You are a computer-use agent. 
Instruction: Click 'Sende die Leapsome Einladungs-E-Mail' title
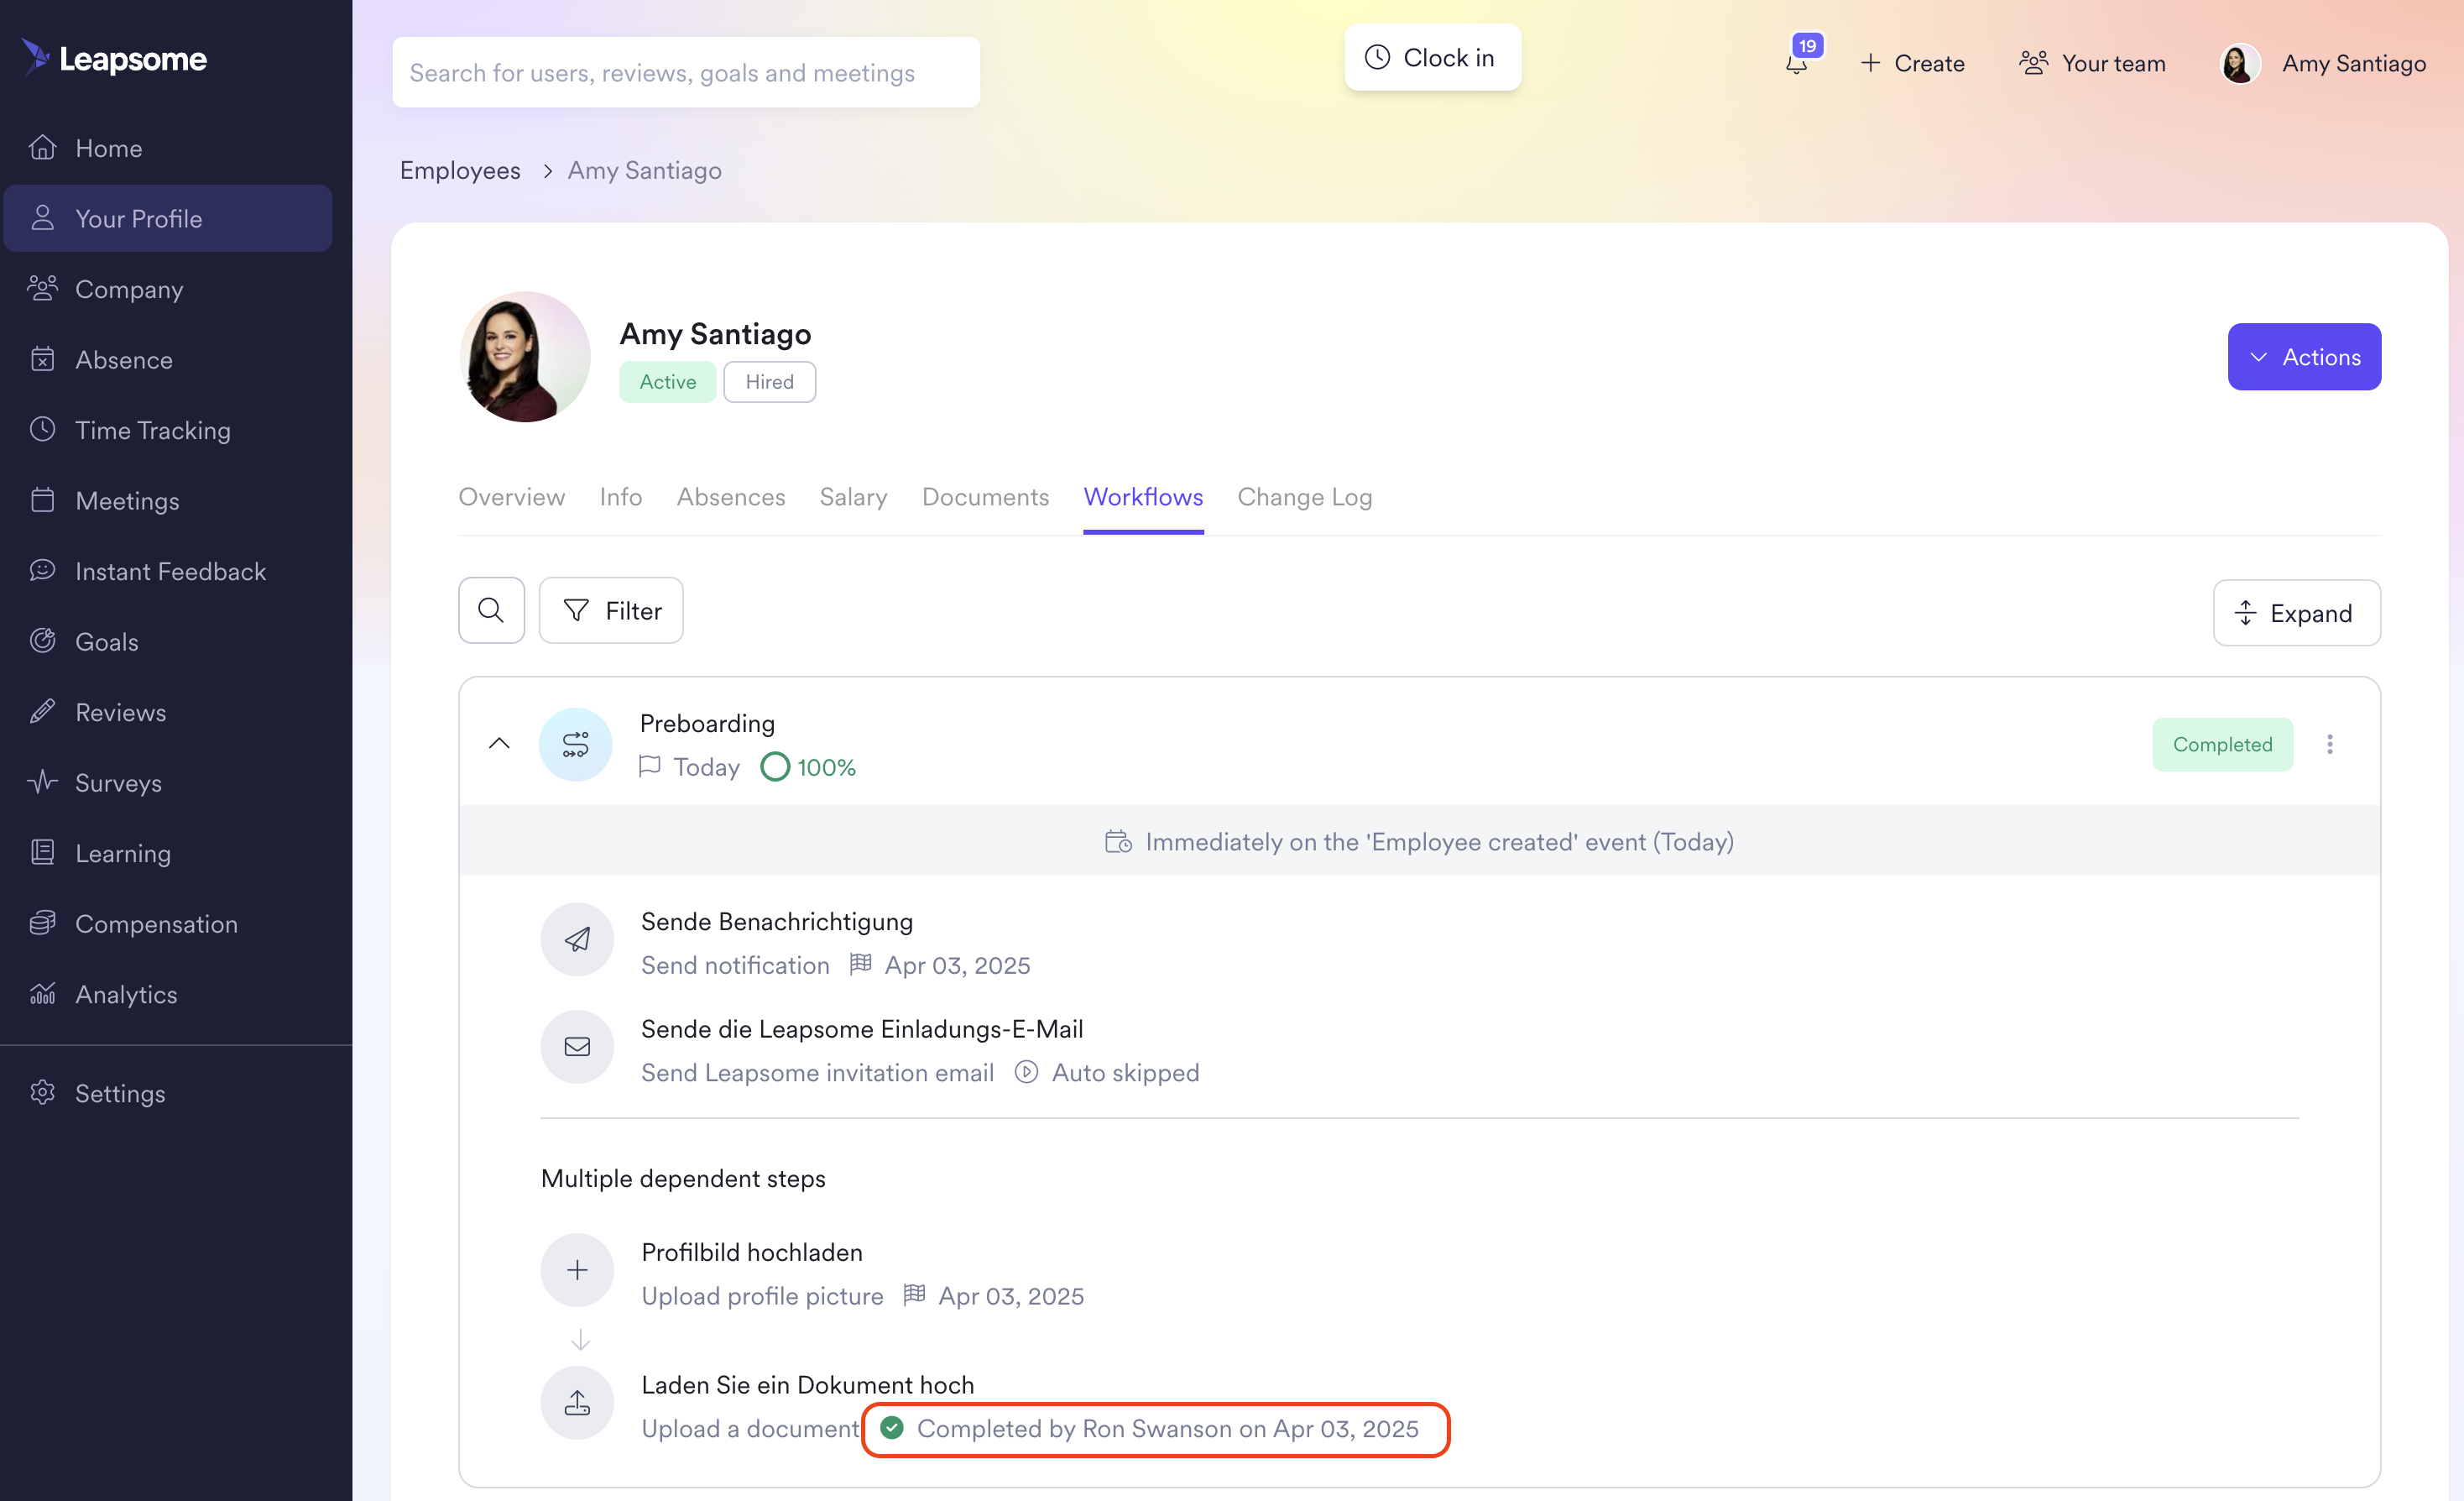click(862, 1028)
